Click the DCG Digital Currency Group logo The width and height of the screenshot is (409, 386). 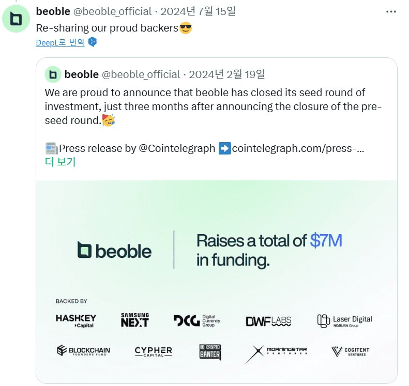[x=197, y=320]
